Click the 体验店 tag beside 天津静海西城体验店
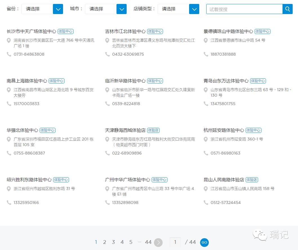Image resolution: width=298 pixels, height=250 pixels. point(153,130)
